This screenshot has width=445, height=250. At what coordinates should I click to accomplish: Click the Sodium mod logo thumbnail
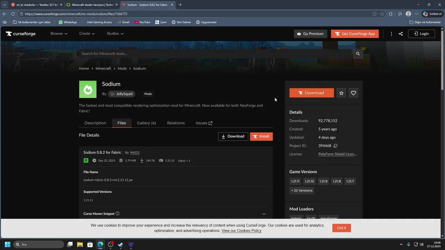click(x=88, y=90)
